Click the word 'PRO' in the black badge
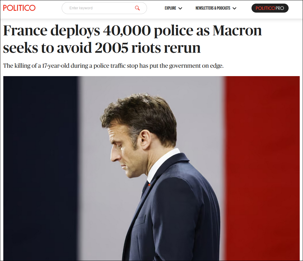303x261 pixels. click(x=280, y=8)
